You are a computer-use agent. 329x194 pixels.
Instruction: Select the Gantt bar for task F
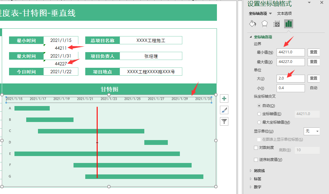pos(133,165)
